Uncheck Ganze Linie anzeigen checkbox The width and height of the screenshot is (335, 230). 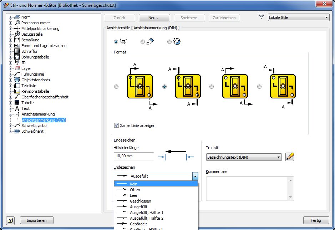(x=116, y=126)
